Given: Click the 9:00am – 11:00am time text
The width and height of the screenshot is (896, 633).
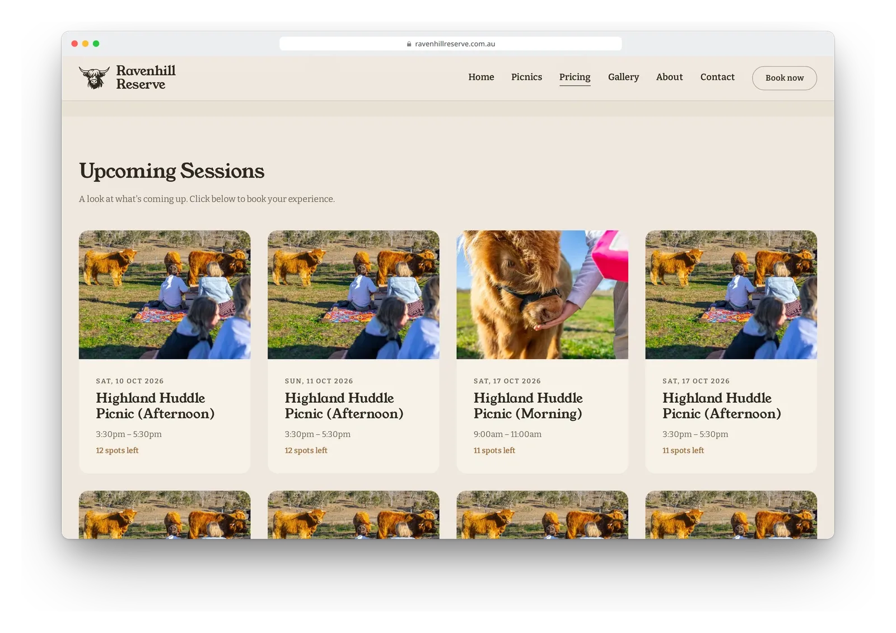Looking at the screenshot, I should click(507, 434).
